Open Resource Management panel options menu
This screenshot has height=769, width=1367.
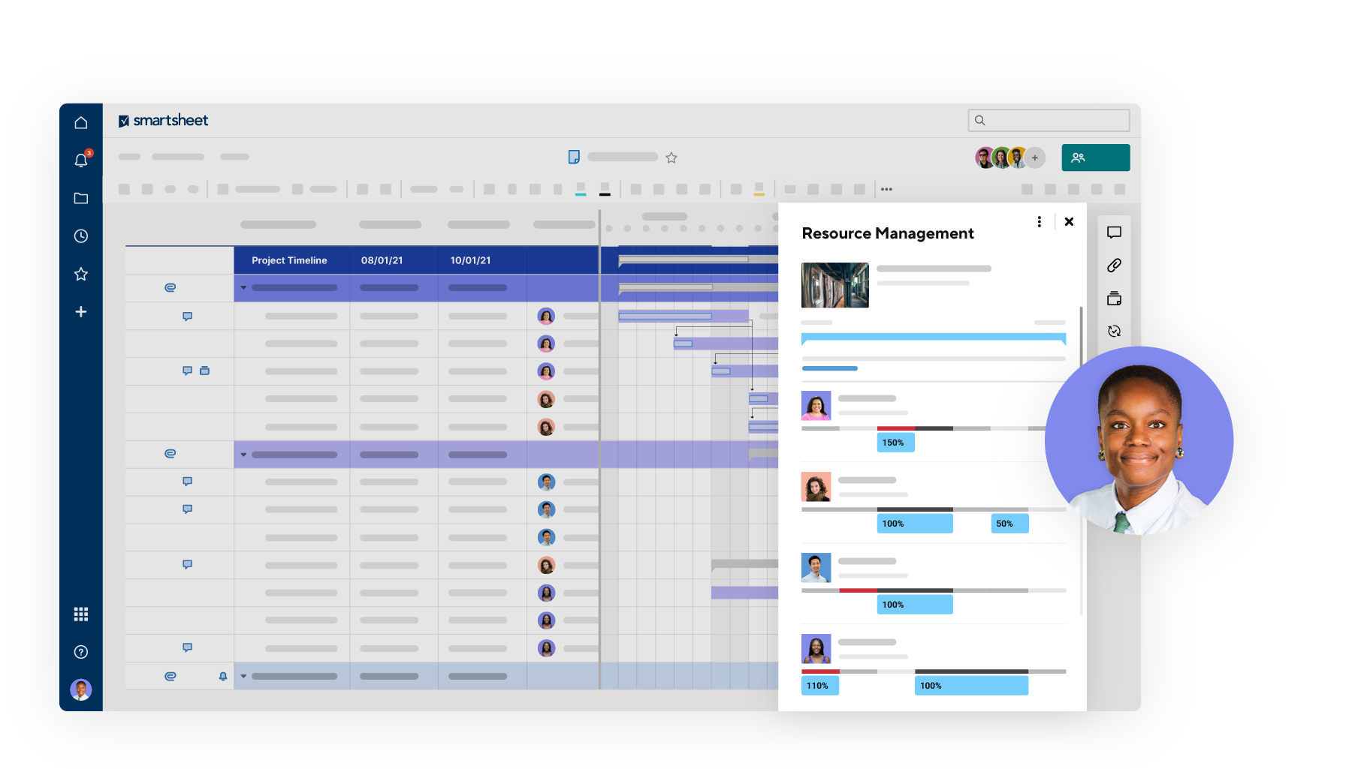click(1039, 222)
